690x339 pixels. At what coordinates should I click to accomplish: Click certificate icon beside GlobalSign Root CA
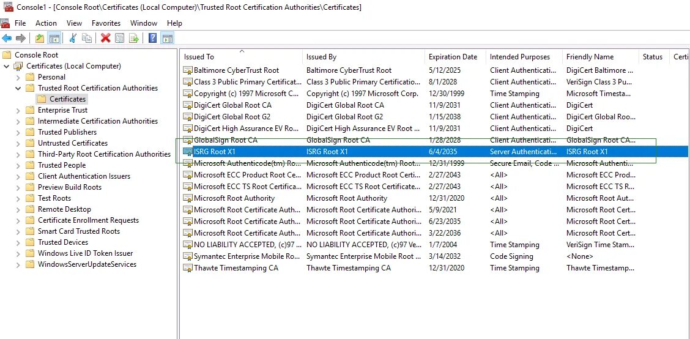click(188, 140)
